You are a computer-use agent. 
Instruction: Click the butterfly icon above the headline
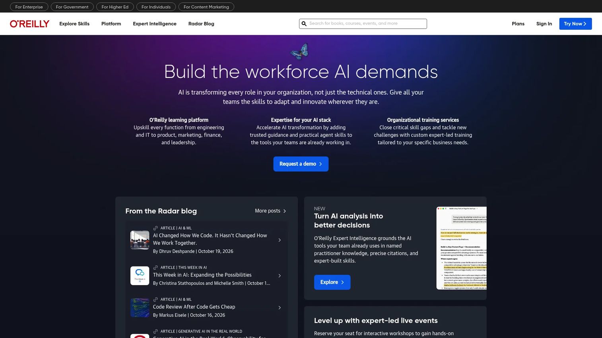299,51
